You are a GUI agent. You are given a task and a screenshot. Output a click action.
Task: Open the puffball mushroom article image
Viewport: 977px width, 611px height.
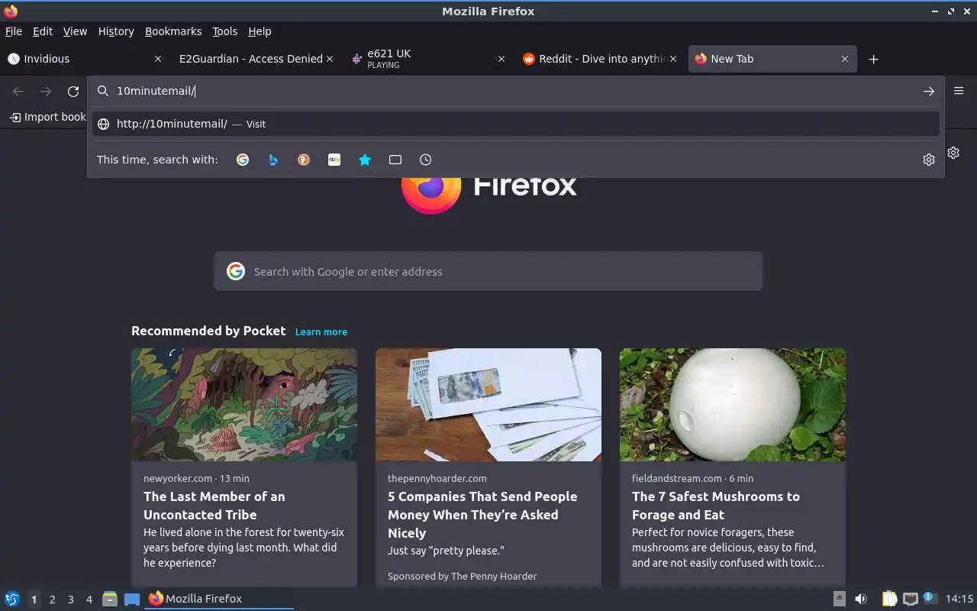pos(733,405)
